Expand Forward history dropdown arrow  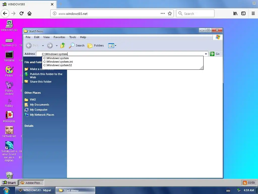[57, 45]
